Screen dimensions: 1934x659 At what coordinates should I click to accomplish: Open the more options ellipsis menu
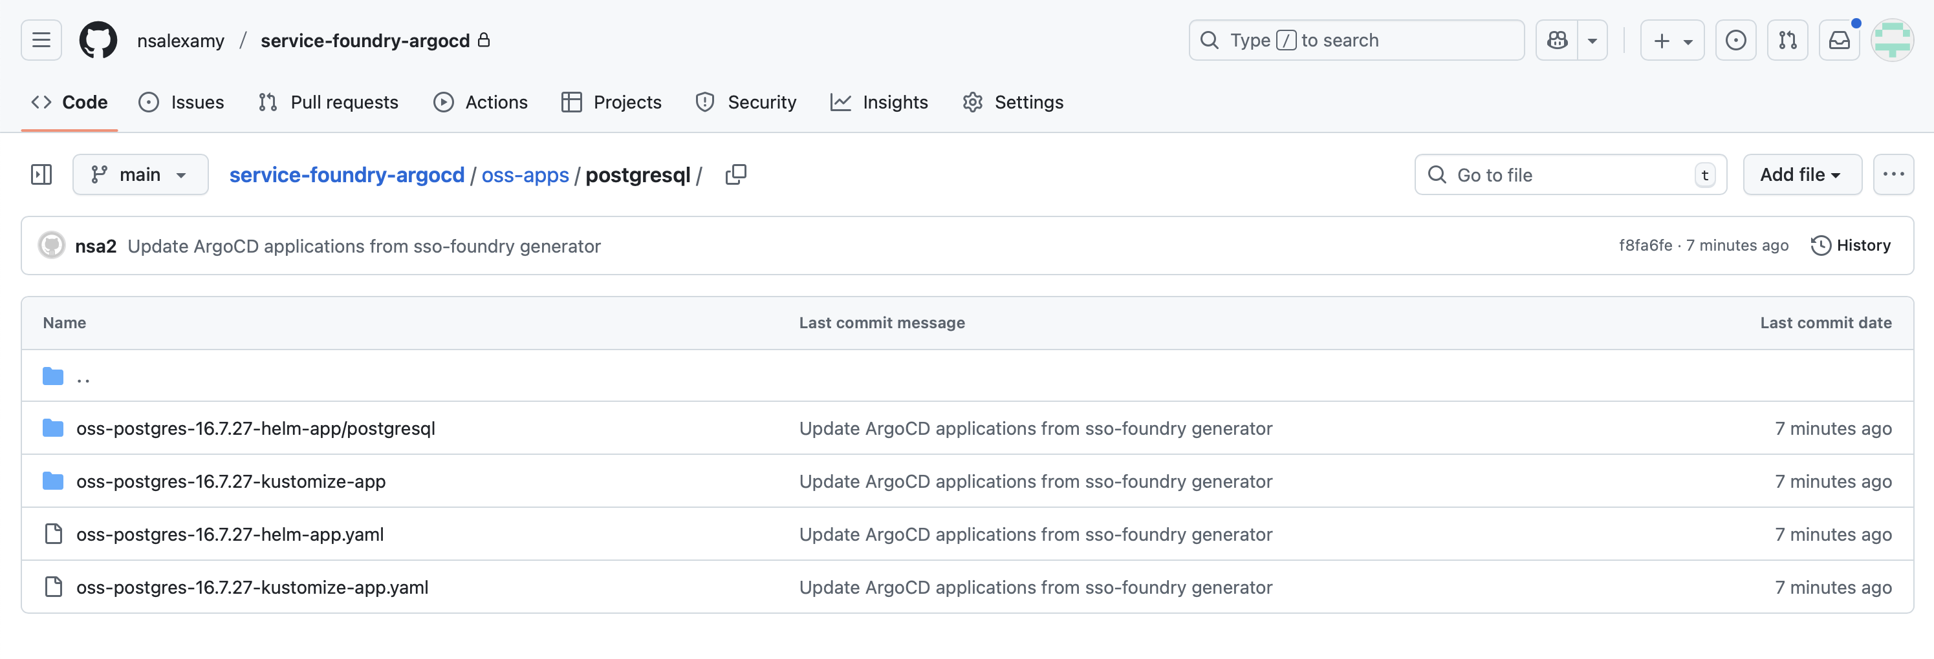coord(1893,174)
